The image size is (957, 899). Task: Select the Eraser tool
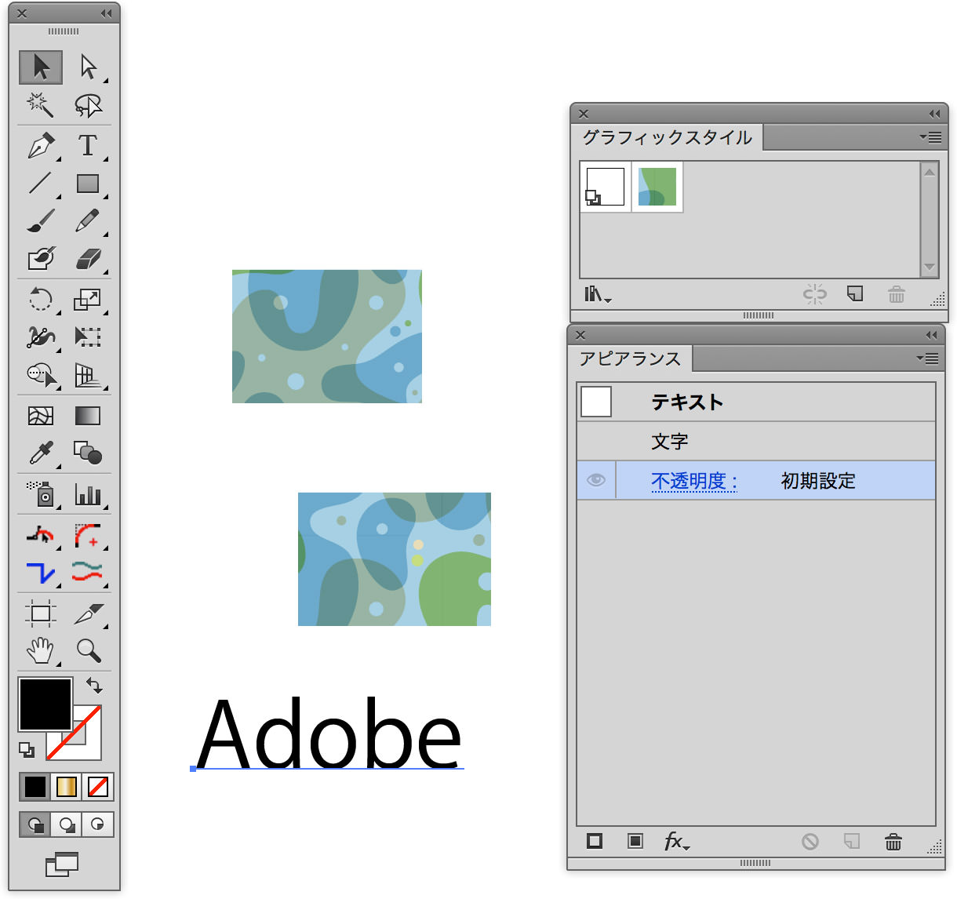click(x=88, y=259)
